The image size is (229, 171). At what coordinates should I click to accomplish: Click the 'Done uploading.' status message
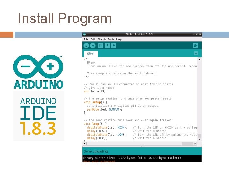(96, 151)
